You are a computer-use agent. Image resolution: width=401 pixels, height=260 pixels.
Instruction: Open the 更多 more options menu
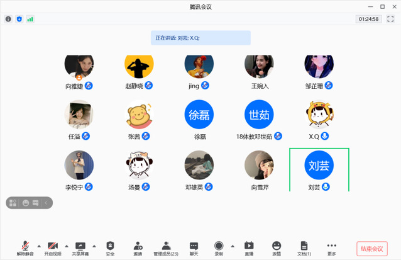[332, 246]
